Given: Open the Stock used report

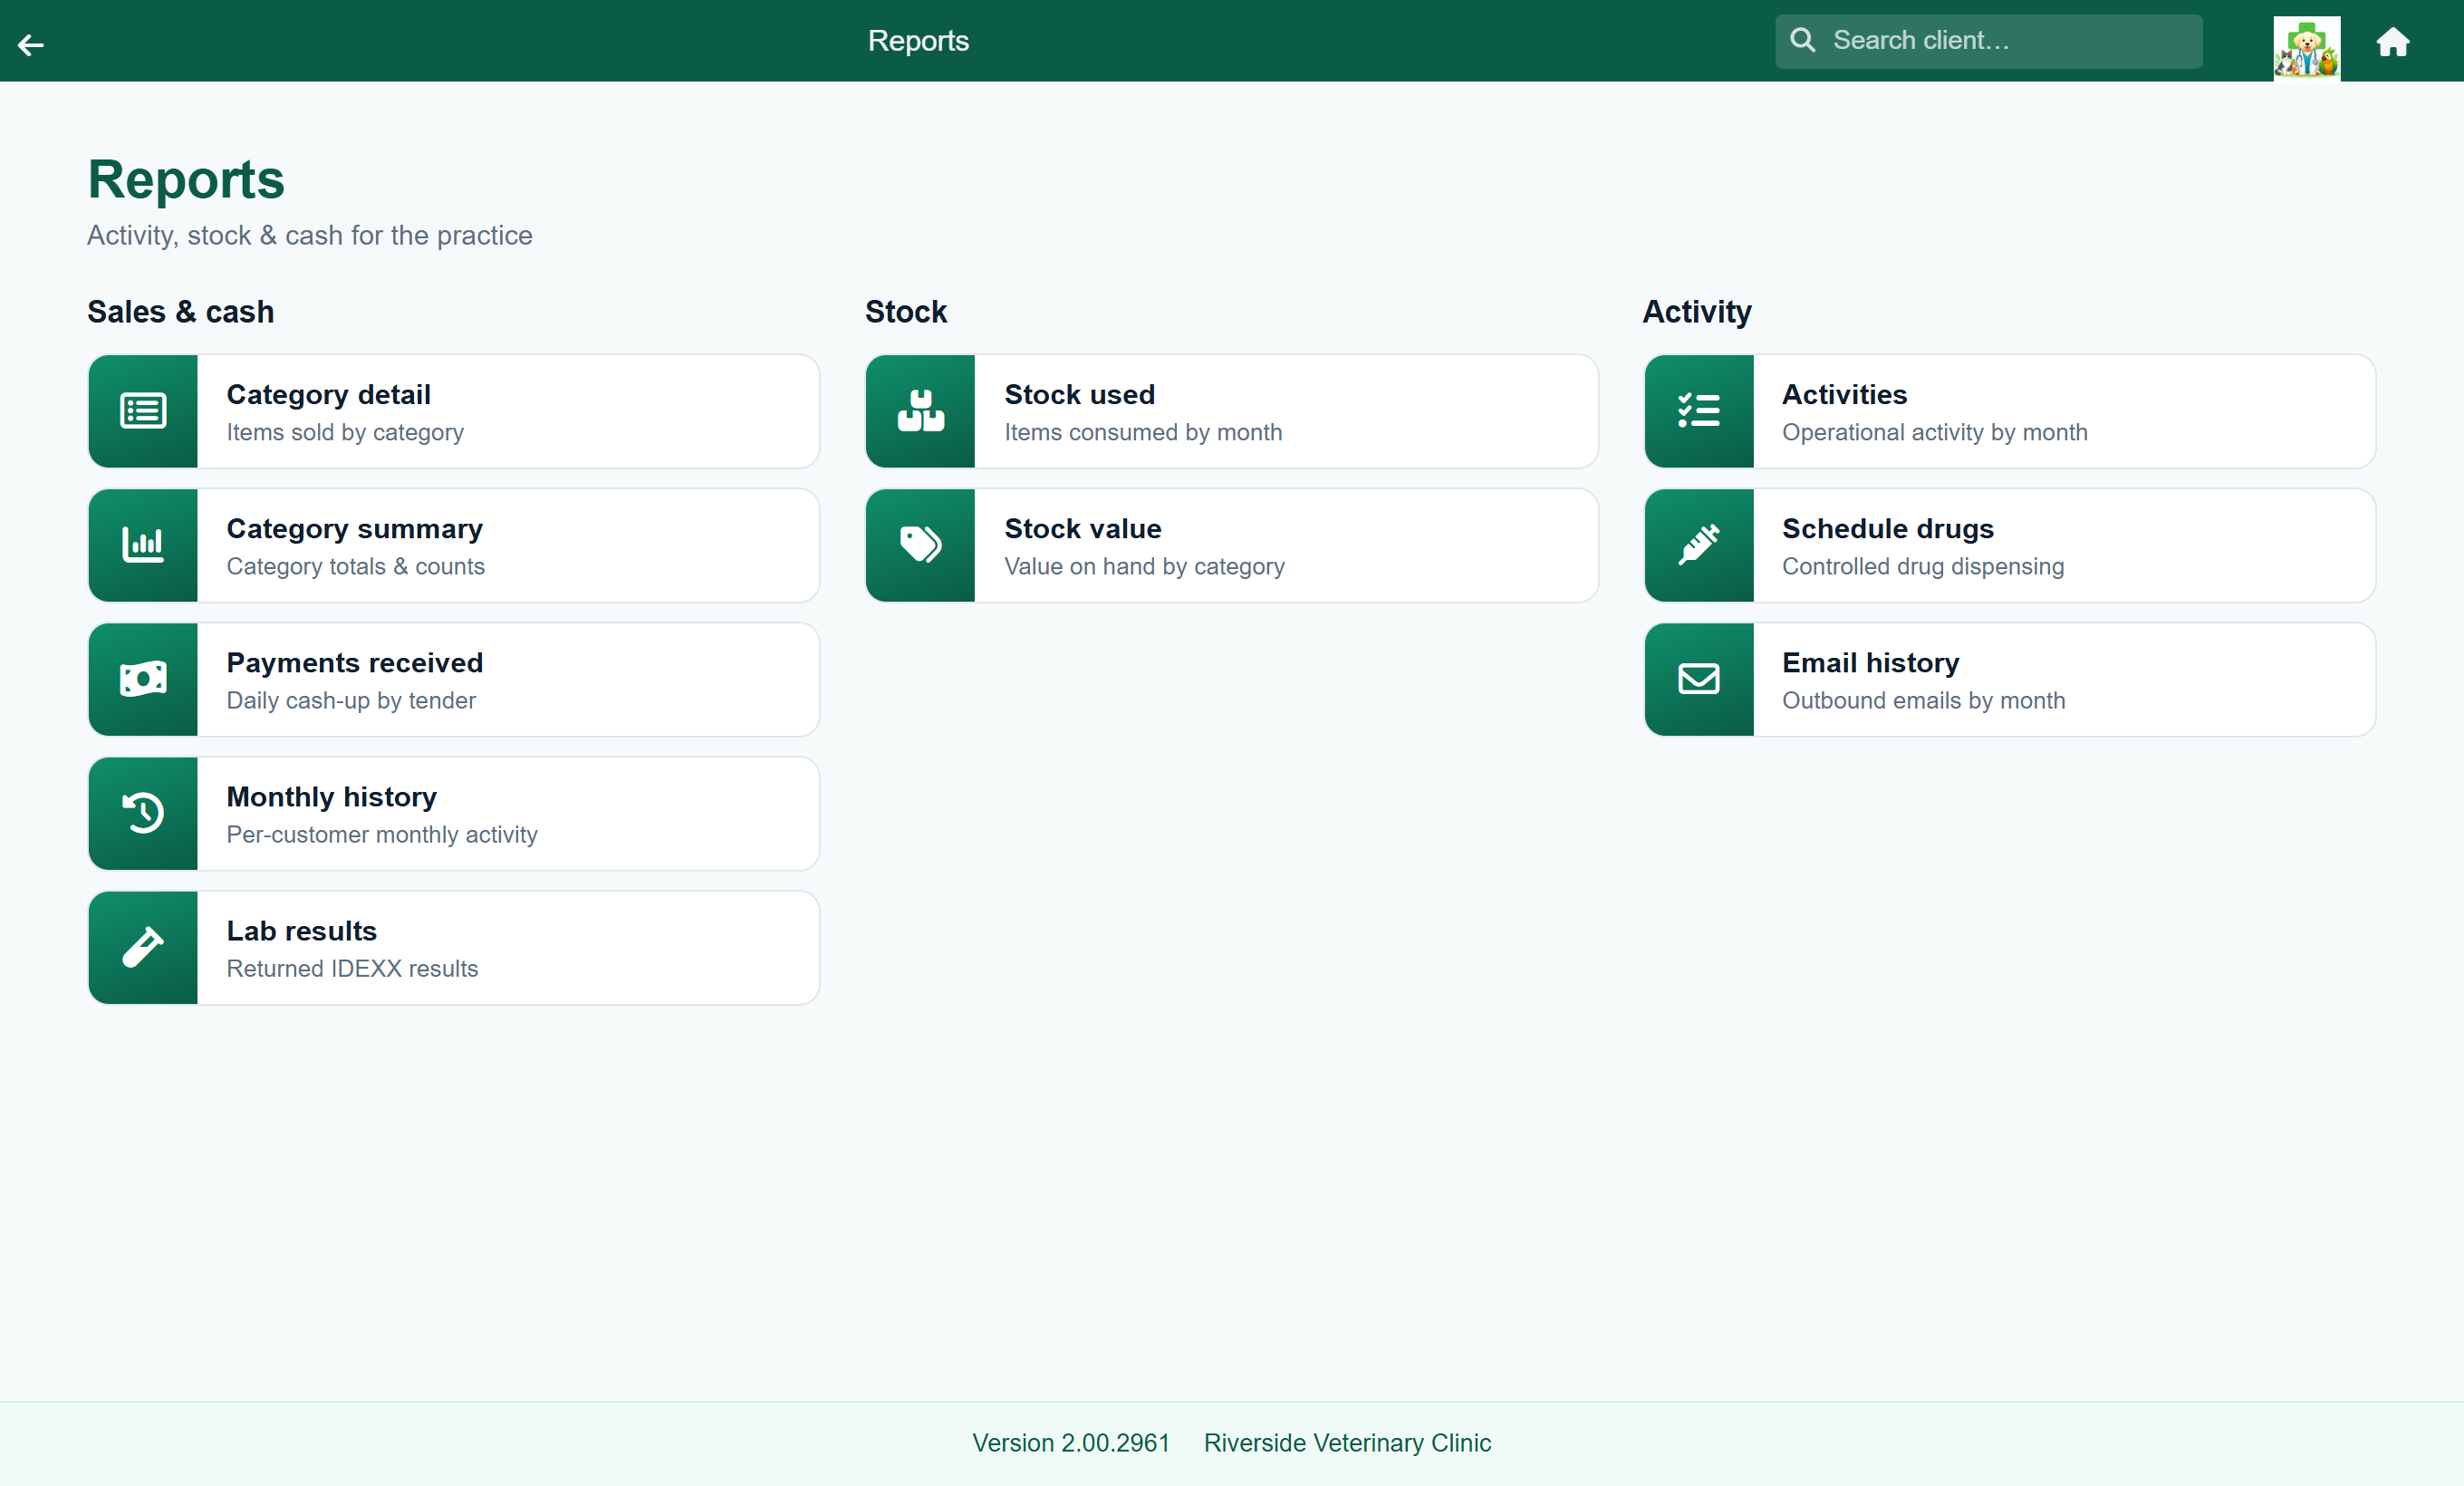Looking at the screenshot, I should coord(1231,411).
